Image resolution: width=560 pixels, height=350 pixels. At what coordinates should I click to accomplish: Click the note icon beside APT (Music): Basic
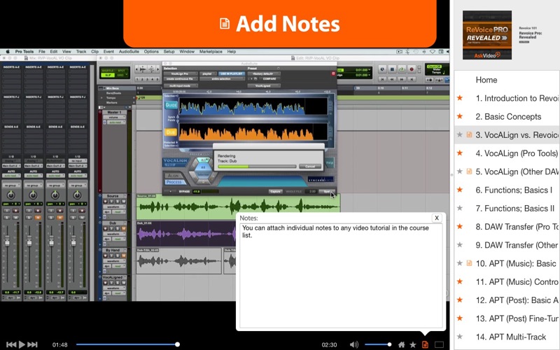tap(469, 263)
